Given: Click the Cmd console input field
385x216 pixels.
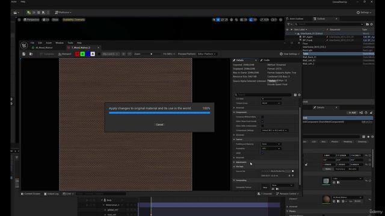Looking at the screenshot, I should coord(100,194).
